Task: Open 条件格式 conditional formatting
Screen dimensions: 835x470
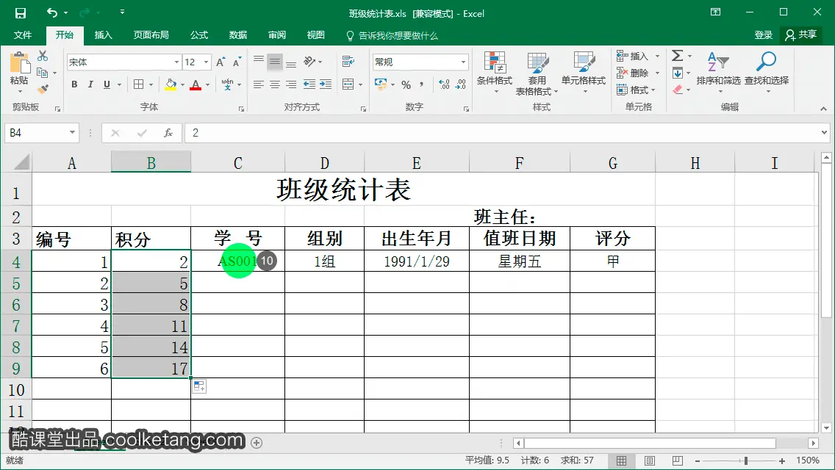Action: point(495,73)
